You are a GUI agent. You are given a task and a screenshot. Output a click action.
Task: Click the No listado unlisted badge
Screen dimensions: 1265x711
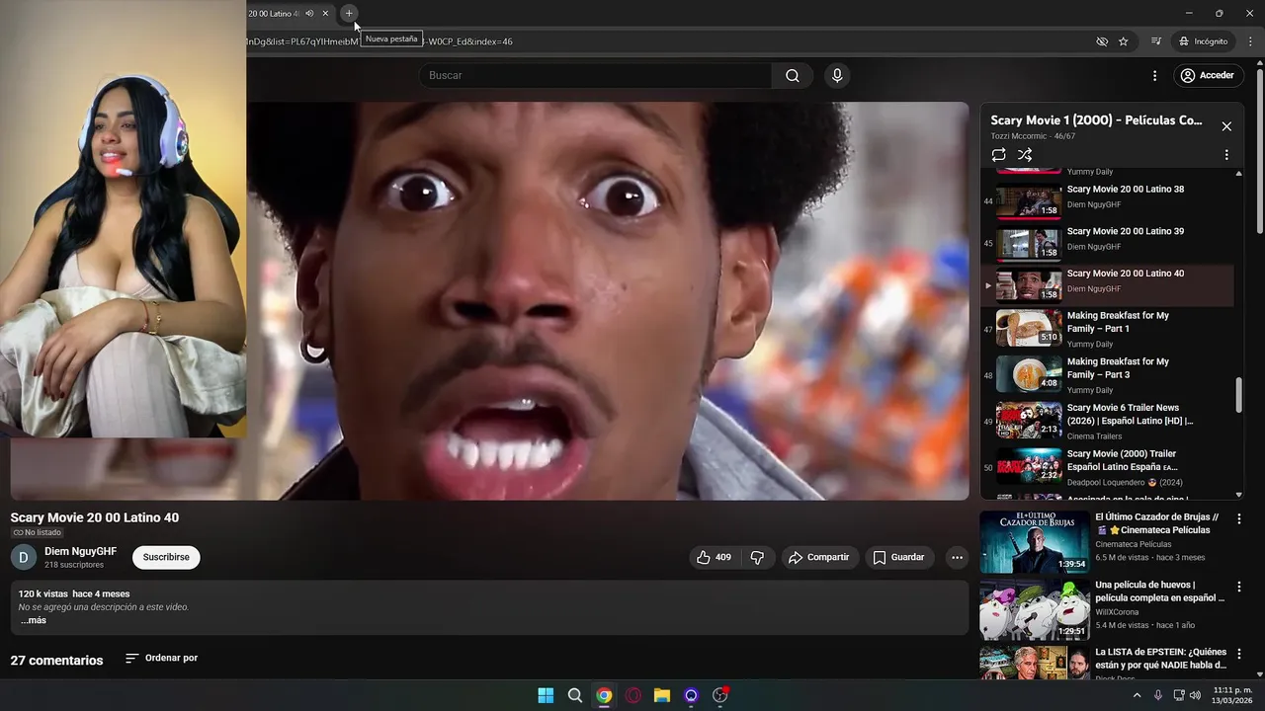[x=37, y=532]
